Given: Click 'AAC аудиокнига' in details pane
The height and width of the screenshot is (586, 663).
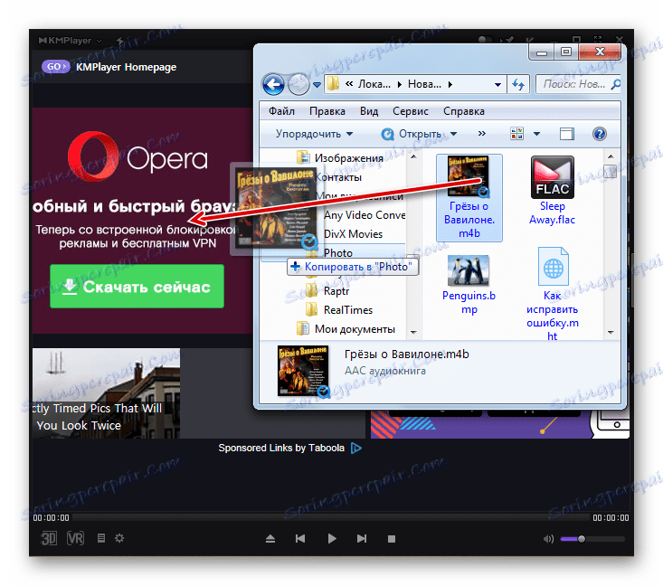Looking at the screenshot, I should coord(384,371).
